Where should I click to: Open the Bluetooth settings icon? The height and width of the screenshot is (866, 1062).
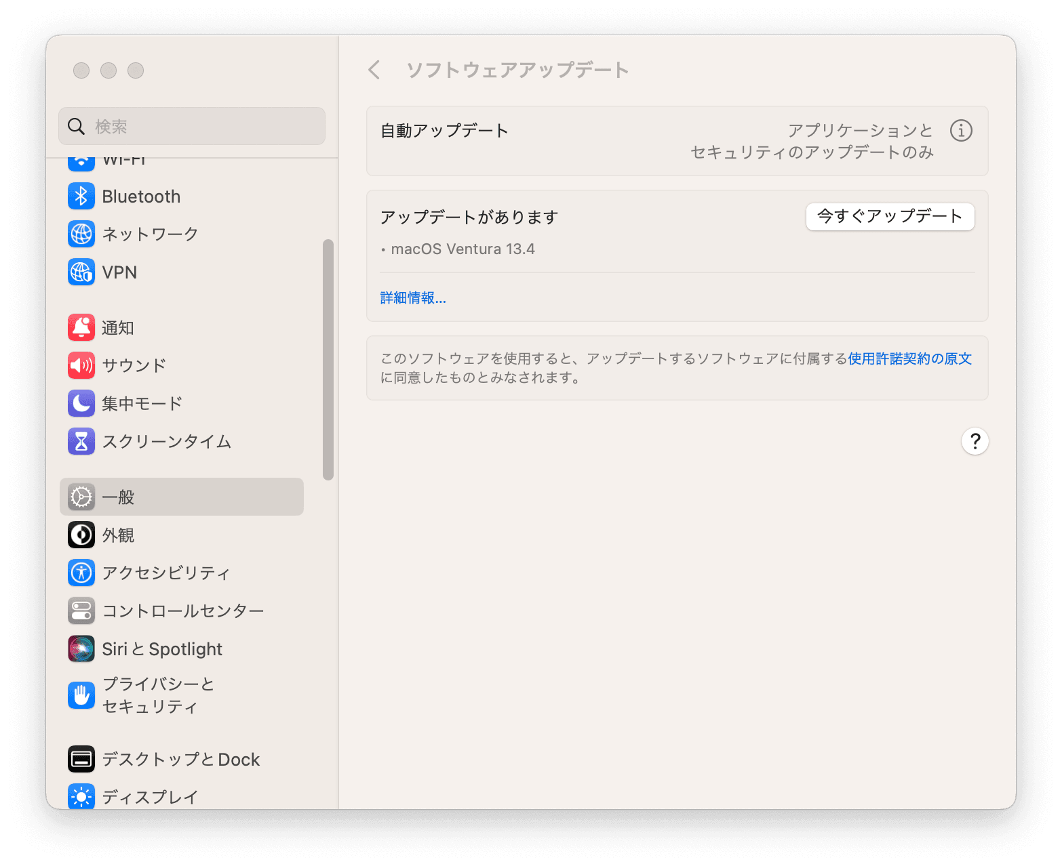(81, 196)
